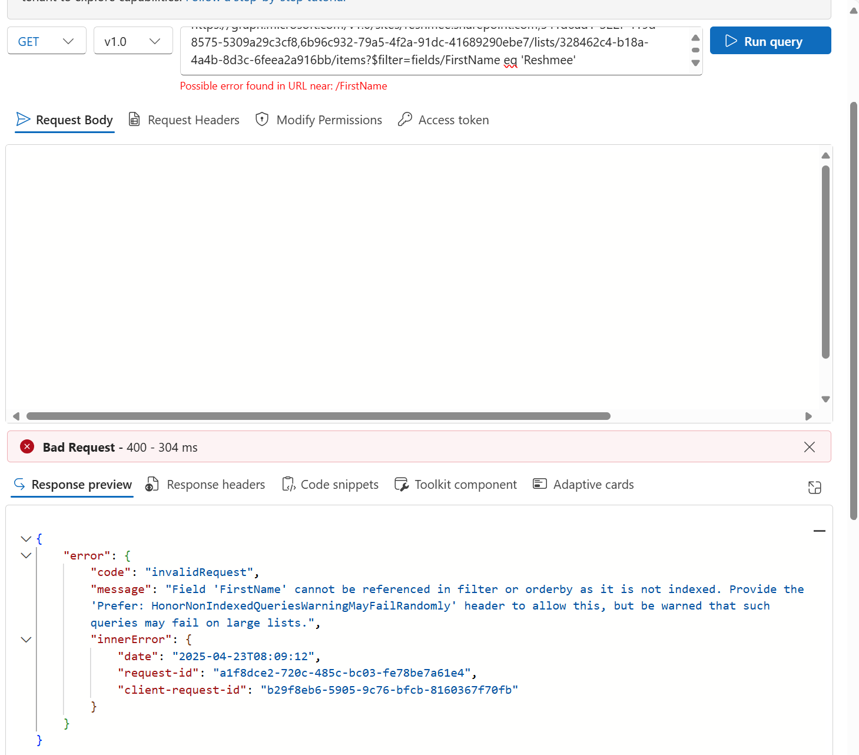This screenshot has width=859, height=755.
Task: Click the Request Headers document icon
Action: pyautogui.click(x=134, y=119)
